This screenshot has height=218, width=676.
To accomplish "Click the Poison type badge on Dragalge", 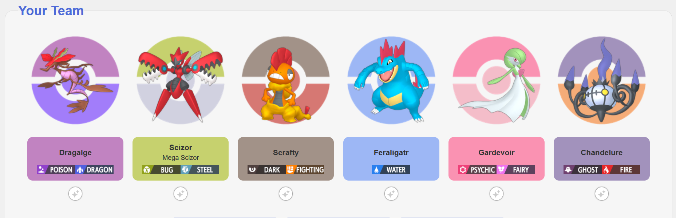I will point(56,170).
